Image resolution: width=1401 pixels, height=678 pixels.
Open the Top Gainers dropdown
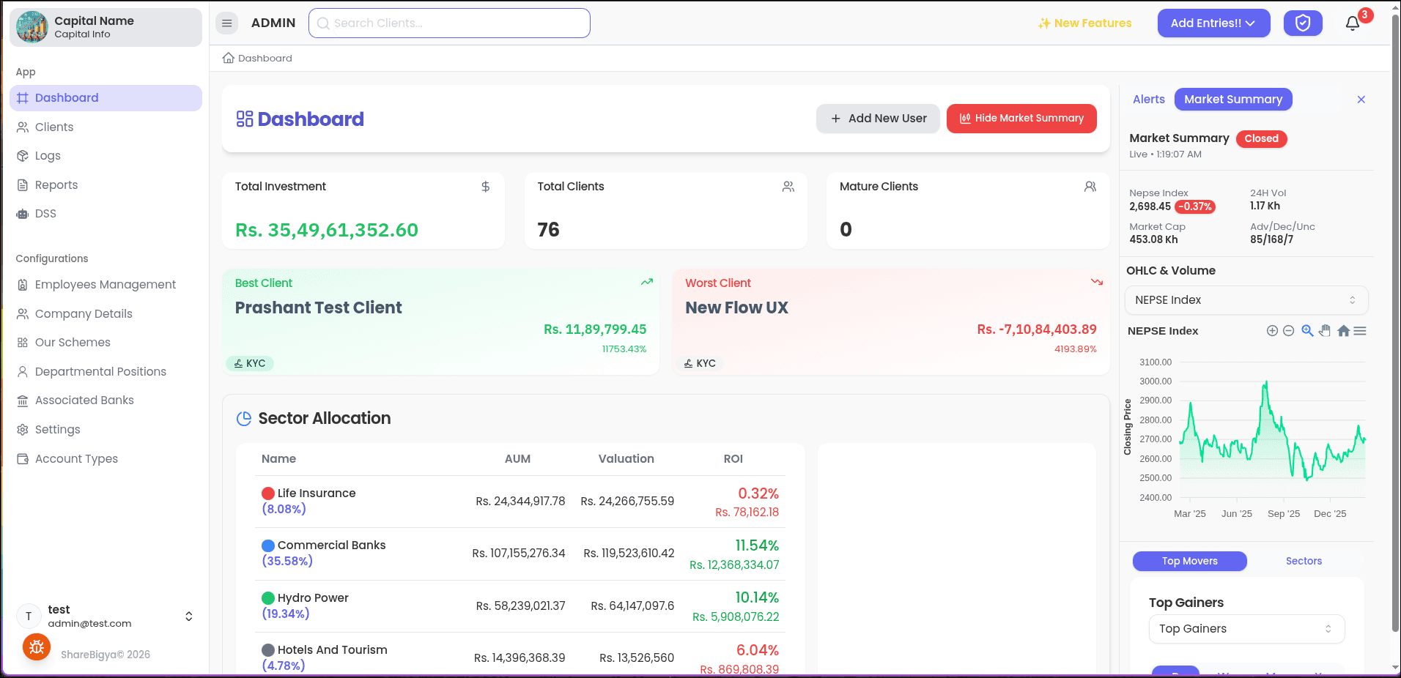click(1246, 628)
